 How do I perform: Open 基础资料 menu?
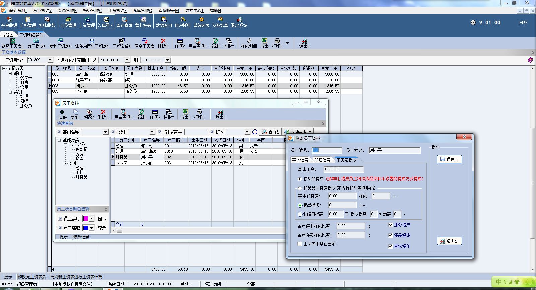pos(18,11)
